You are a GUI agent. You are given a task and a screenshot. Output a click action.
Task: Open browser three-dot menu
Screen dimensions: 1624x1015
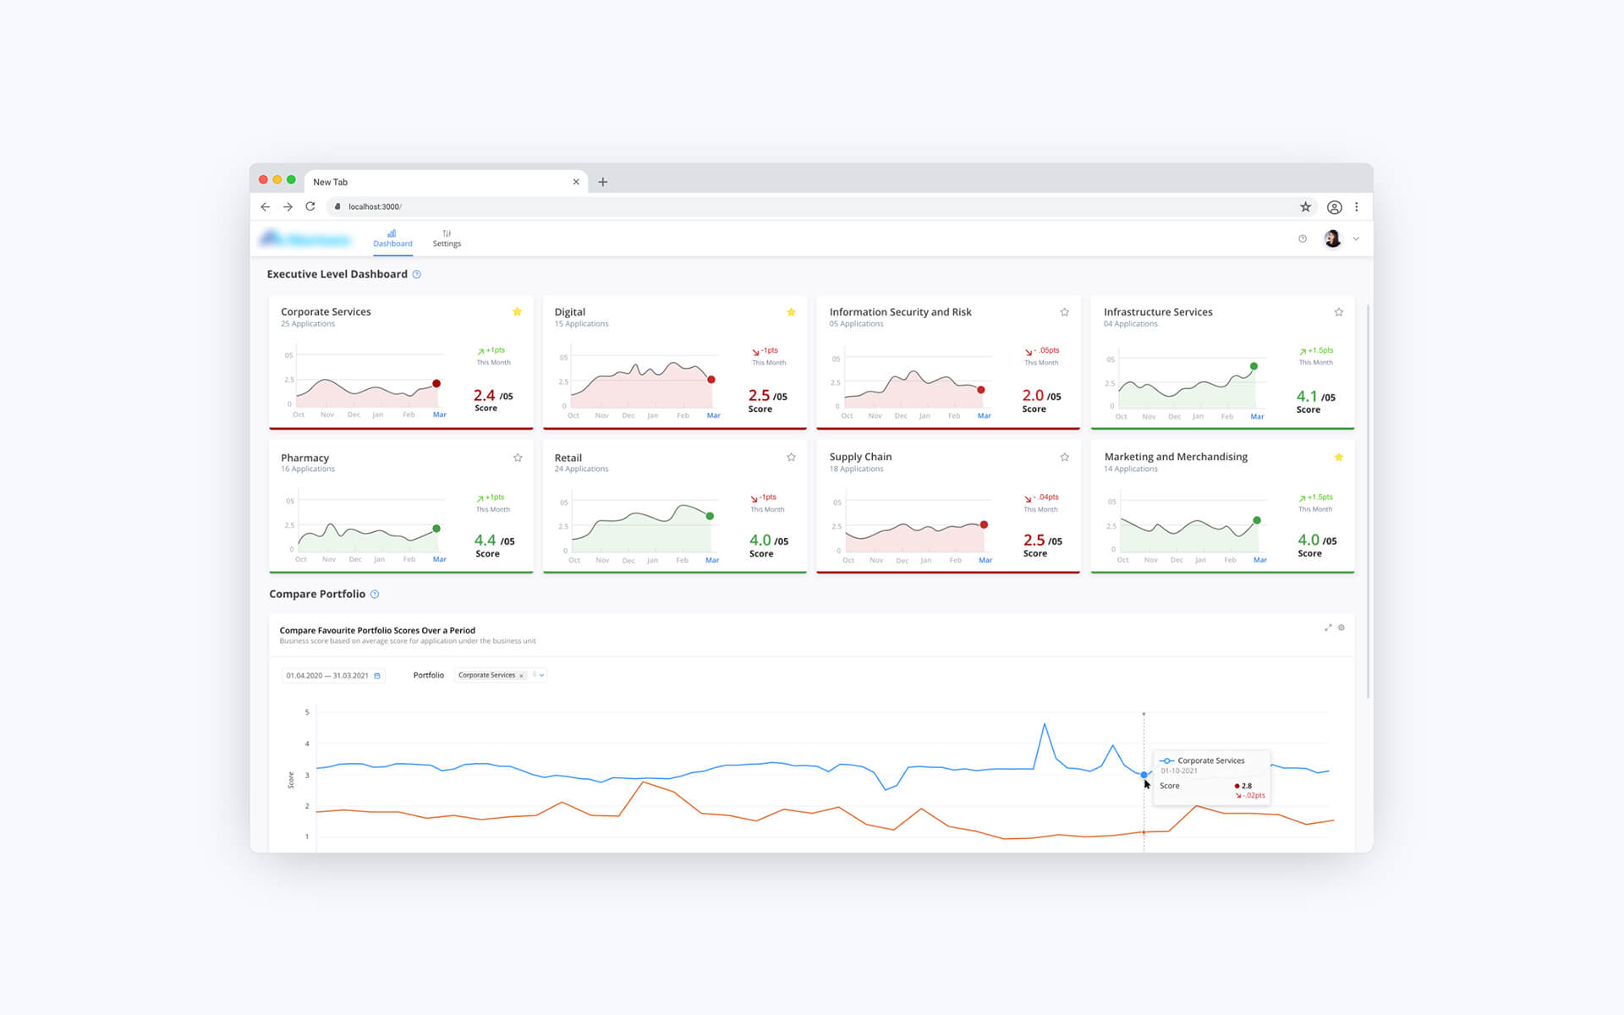(1357, 206)
